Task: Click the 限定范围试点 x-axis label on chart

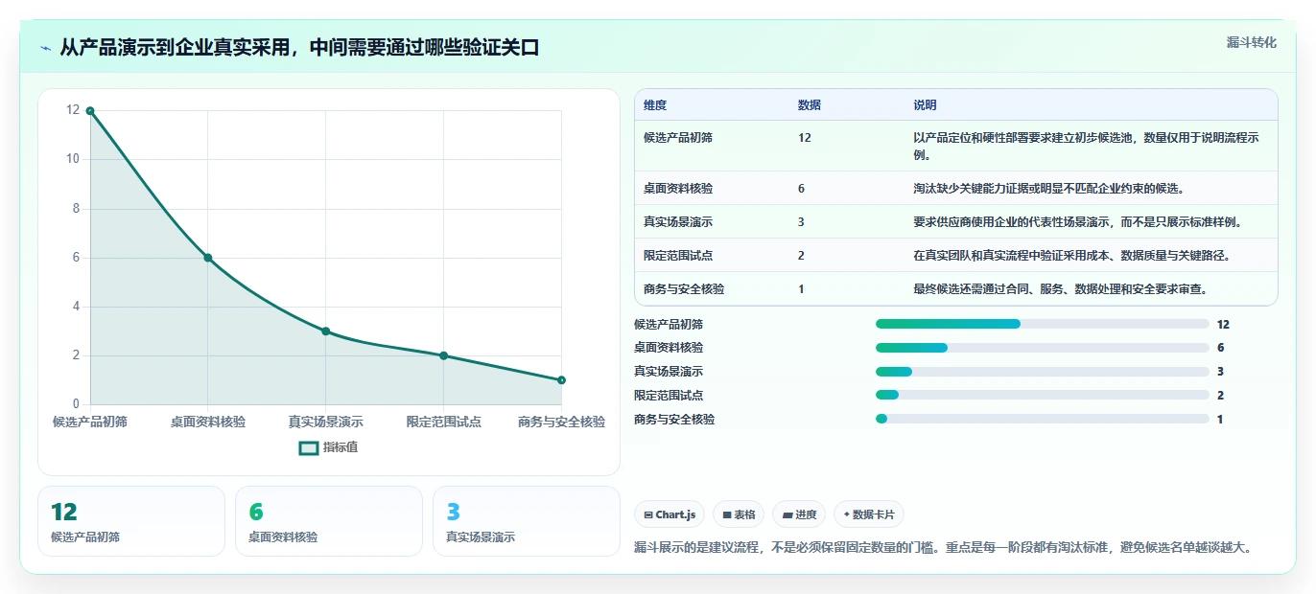Action: click(443, 422)
